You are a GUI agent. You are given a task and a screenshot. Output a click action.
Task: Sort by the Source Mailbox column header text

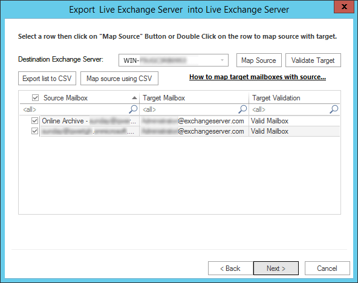65,98
